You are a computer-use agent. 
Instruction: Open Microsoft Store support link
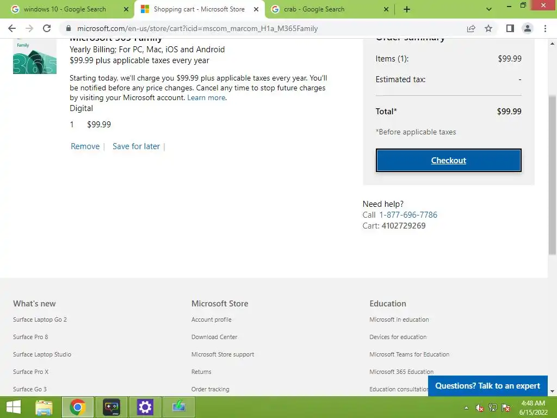coord(222,354)
